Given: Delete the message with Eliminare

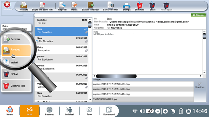Looking at the screenshot, I should (x=140, y=6).
